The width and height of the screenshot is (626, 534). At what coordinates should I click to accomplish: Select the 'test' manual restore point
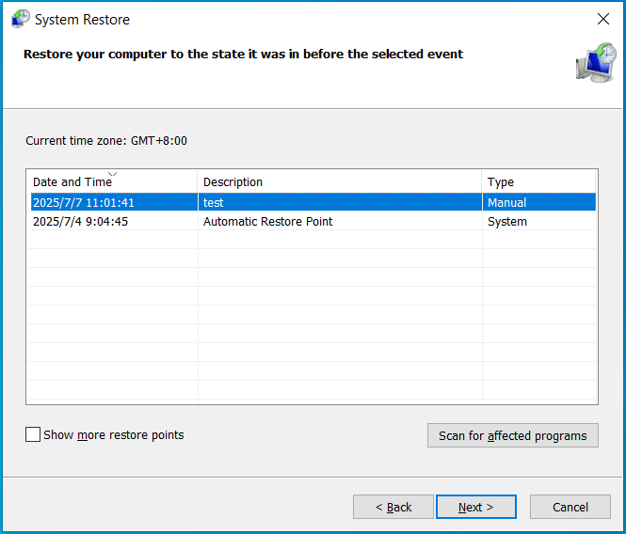point(214,202)
